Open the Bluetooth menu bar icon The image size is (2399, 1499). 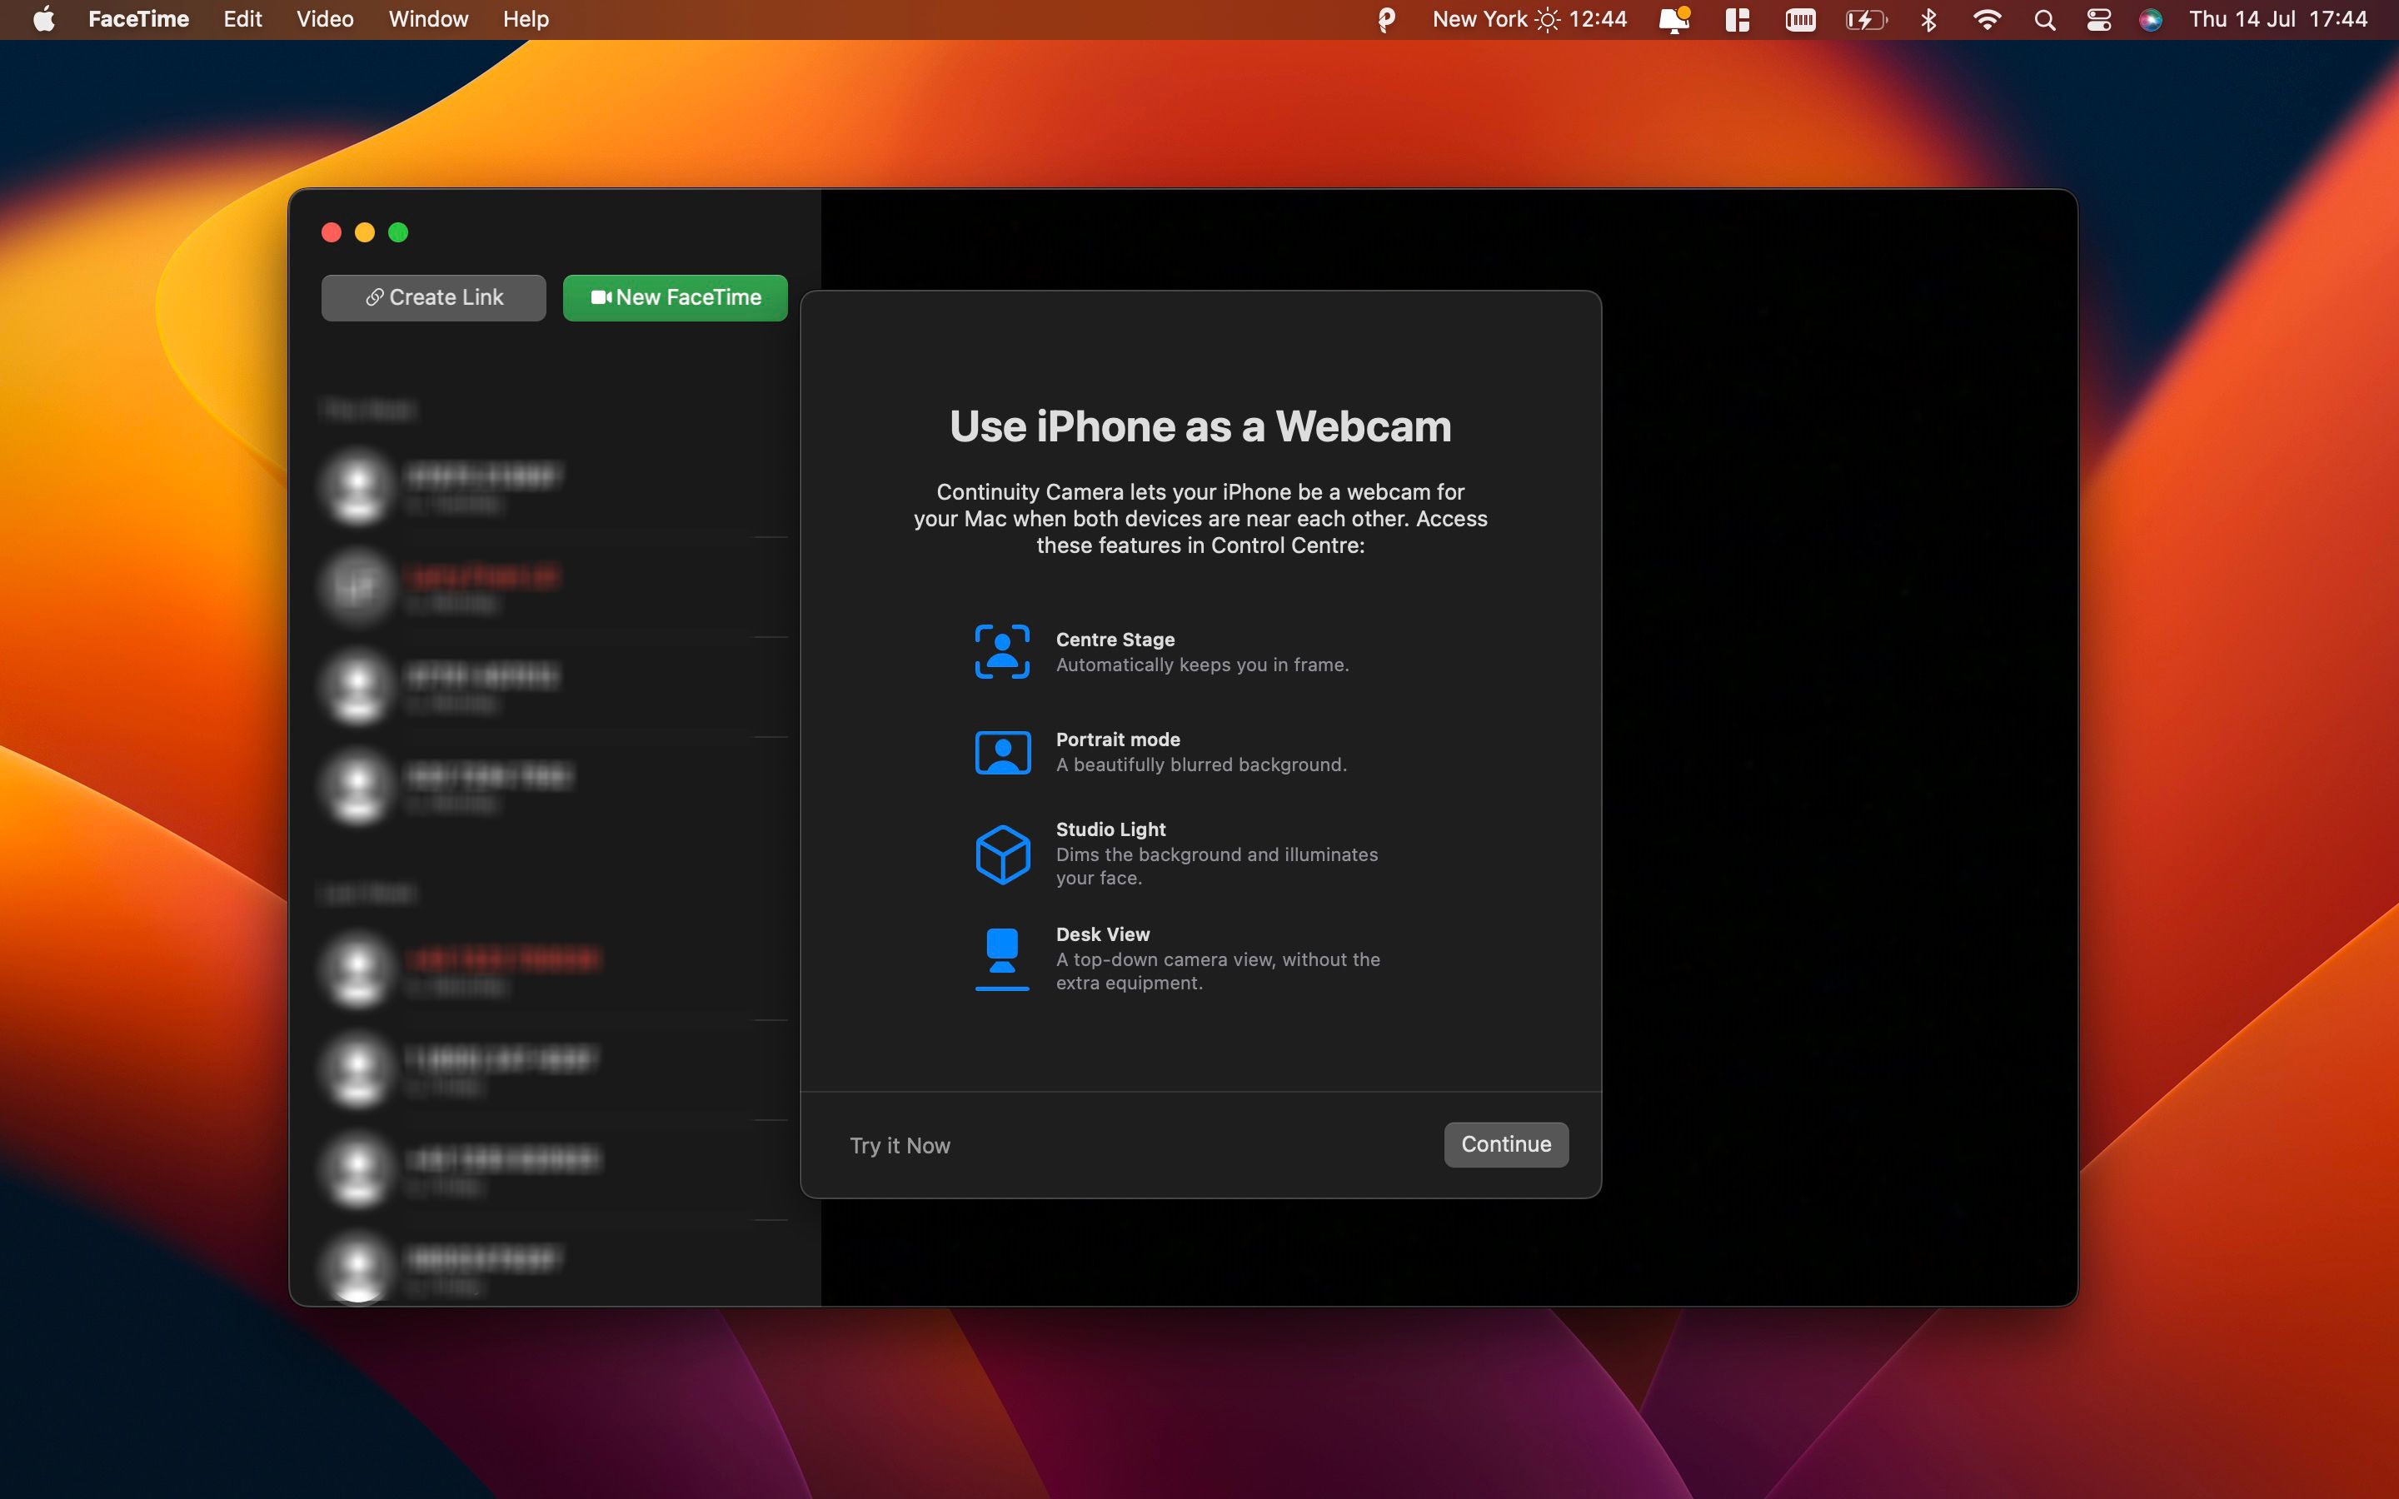click(1928, 20)
